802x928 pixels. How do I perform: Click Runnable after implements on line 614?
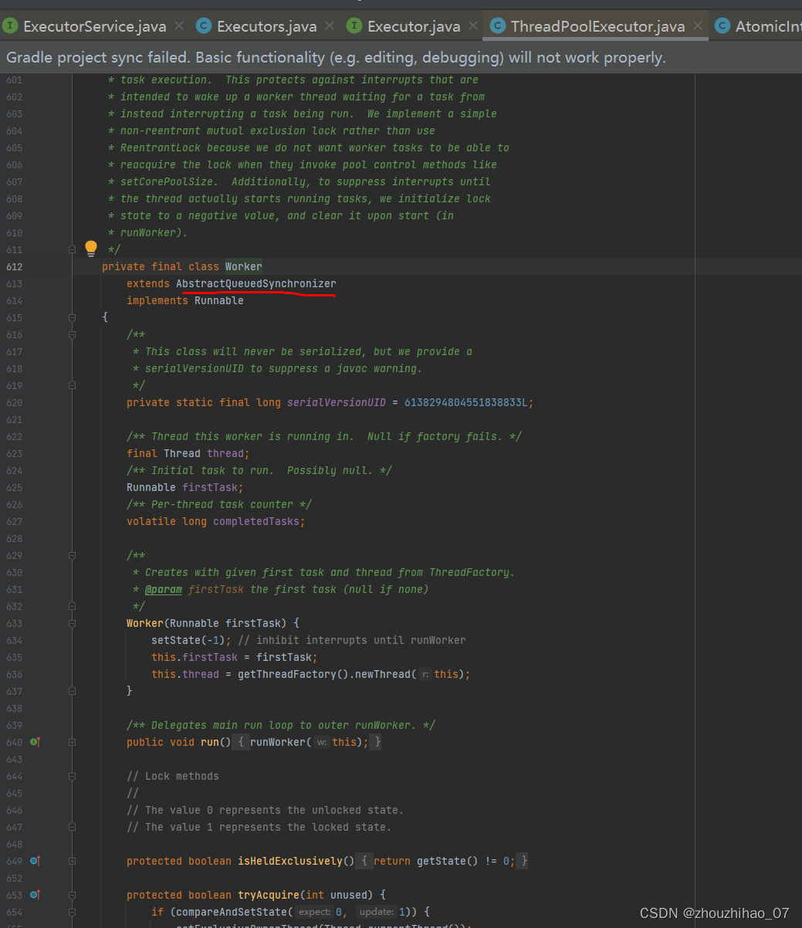pos(219,300)
